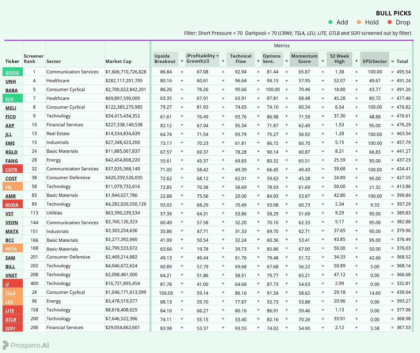Open the MELI ticker link
The image size is (420, 353).
[x=11, y=108]
